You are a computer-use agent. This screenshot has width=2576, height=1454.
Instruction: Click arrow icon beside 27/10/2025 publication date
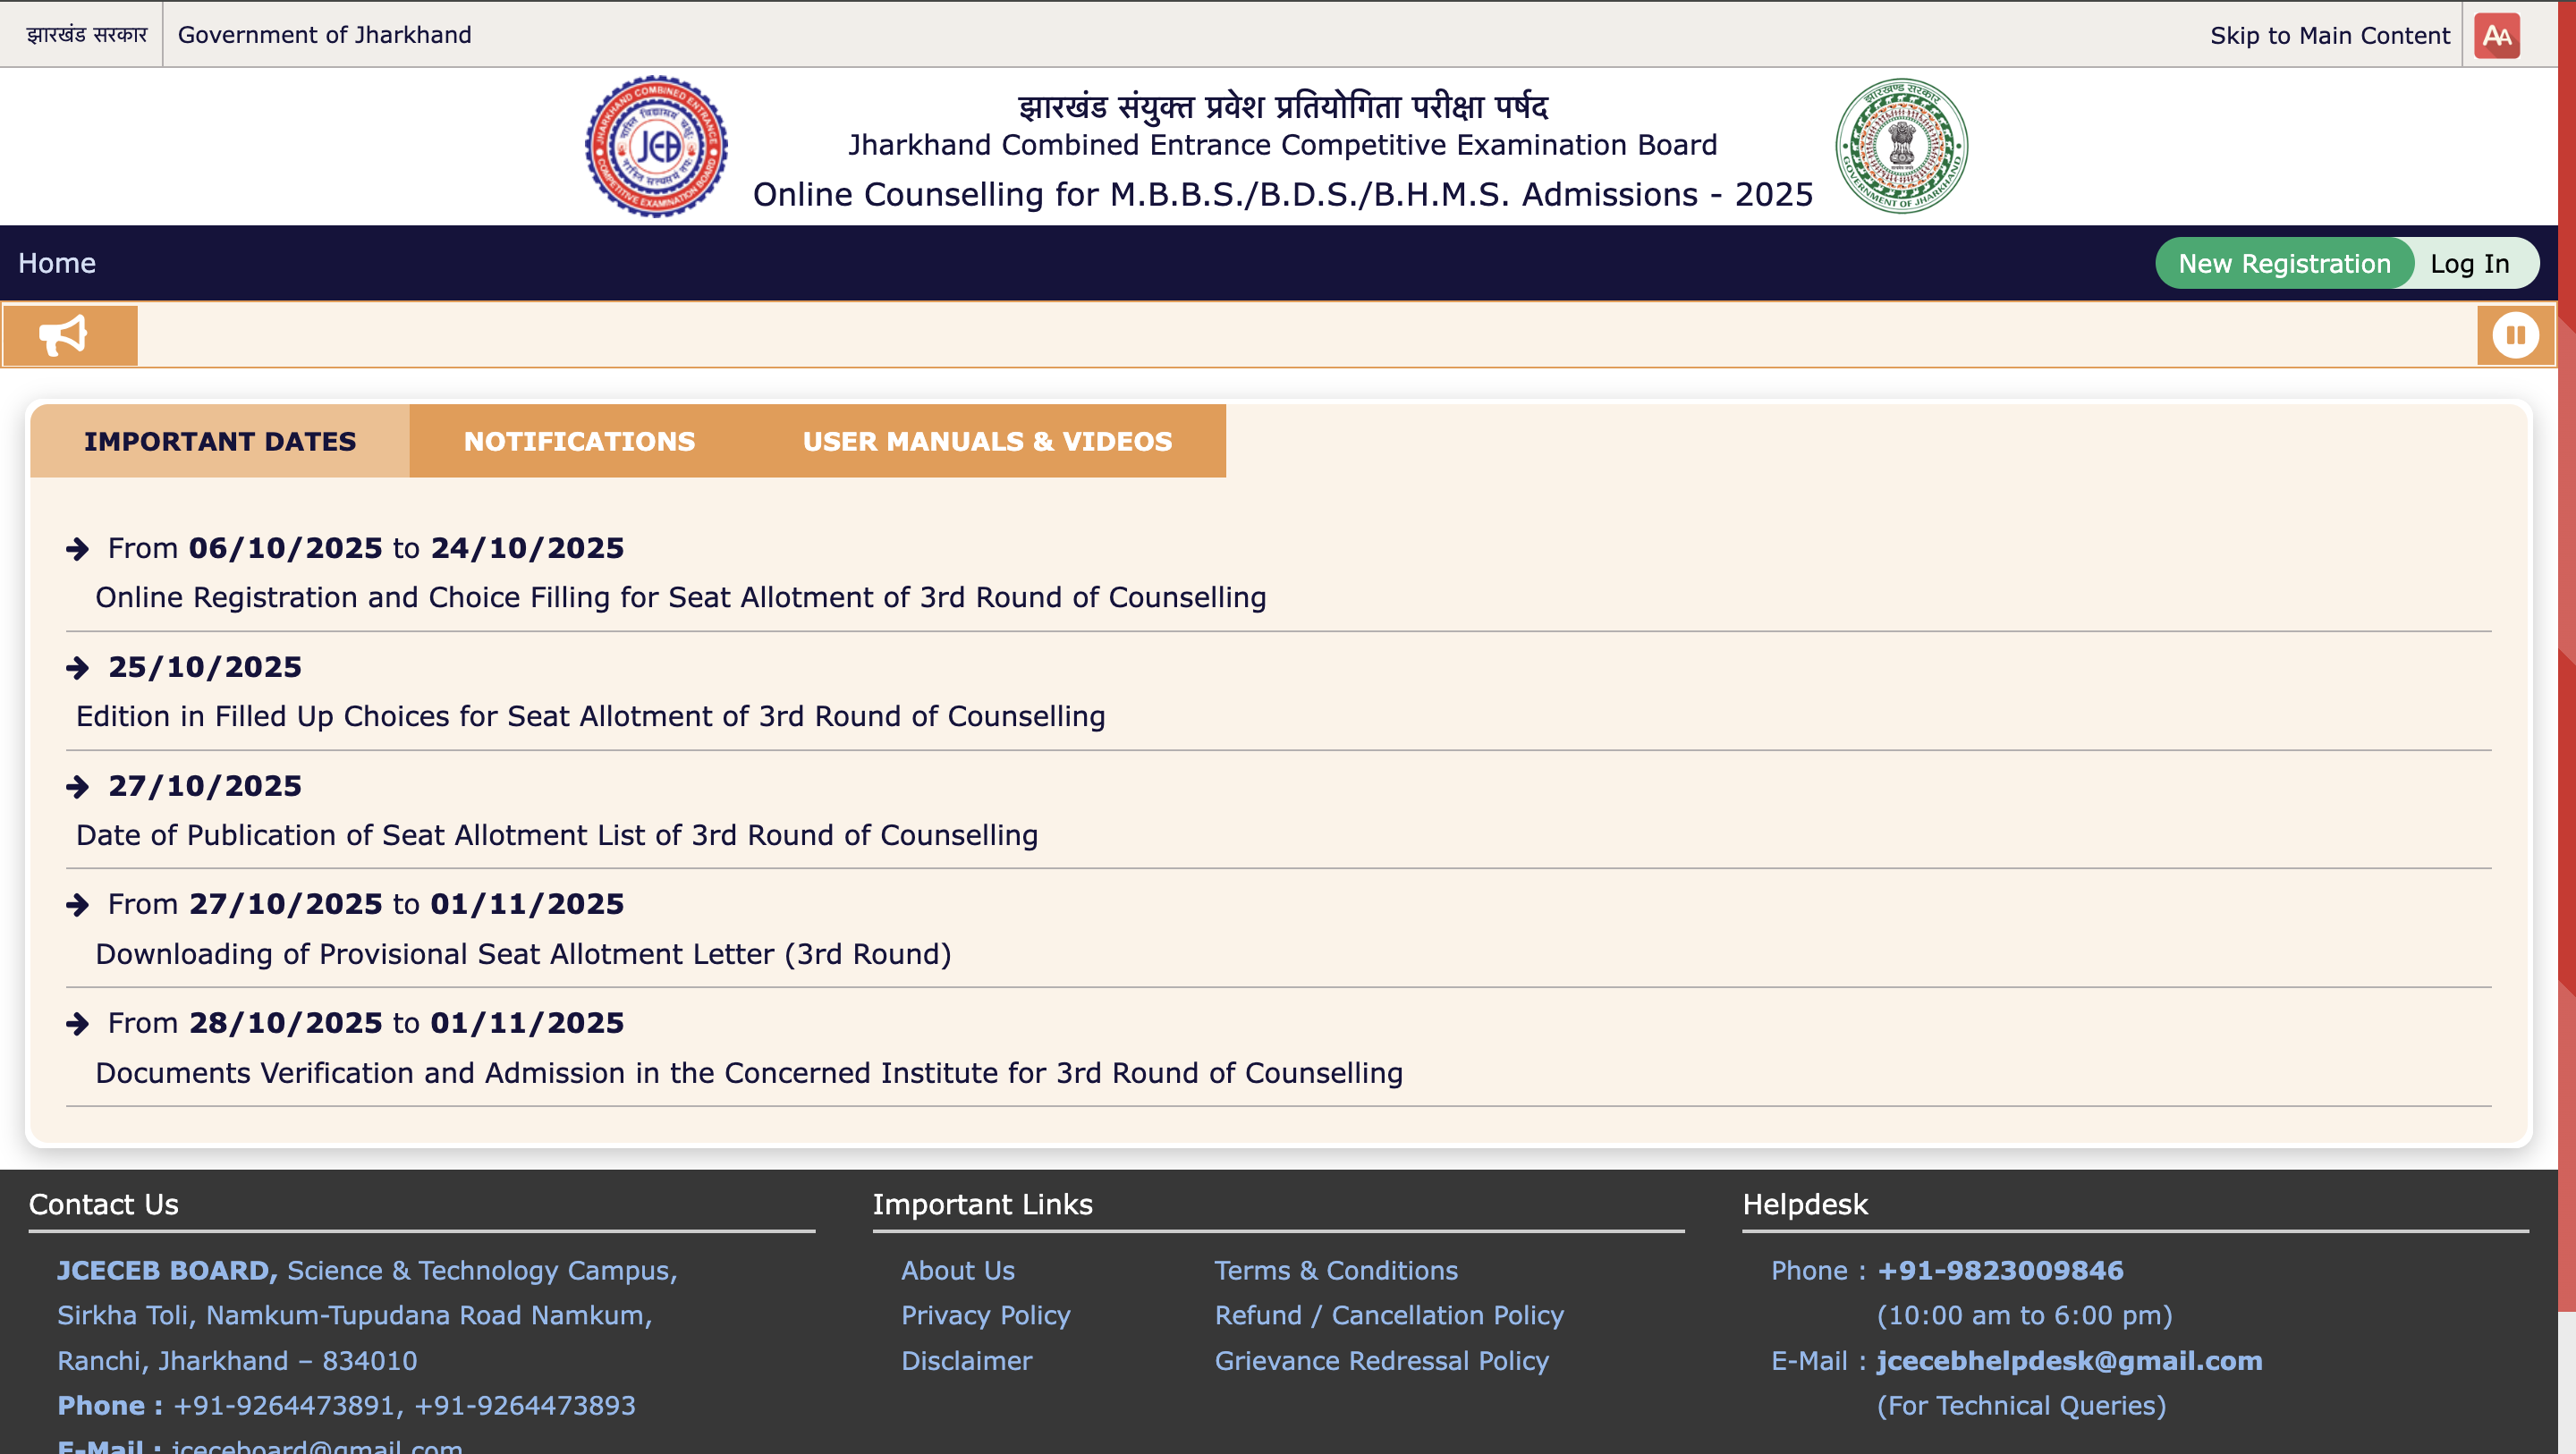point(77,787)
